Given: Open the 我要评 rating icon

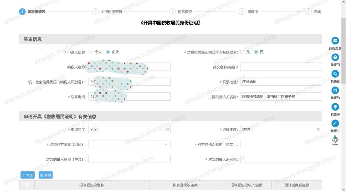Looking at the screenshot, I should click(335, 107).
